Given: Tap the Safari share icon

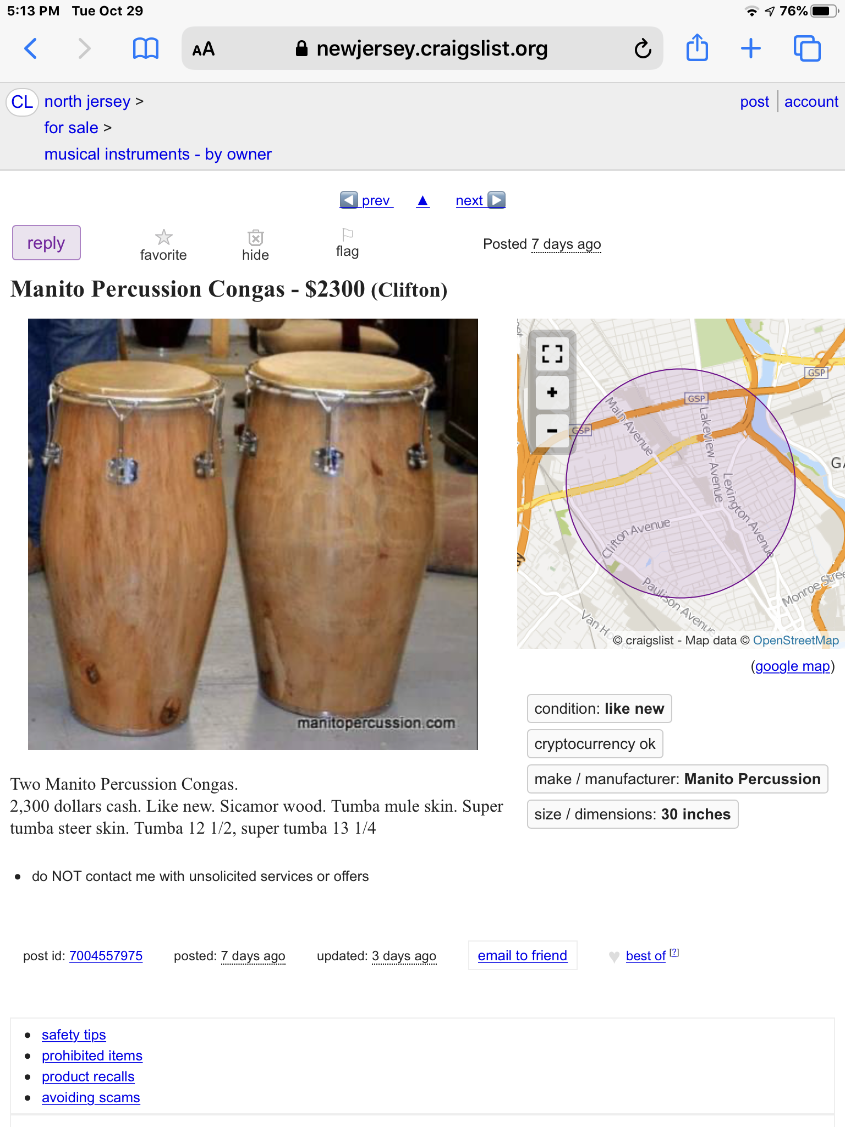Looking at the screenshot, I should coord(697,48).
